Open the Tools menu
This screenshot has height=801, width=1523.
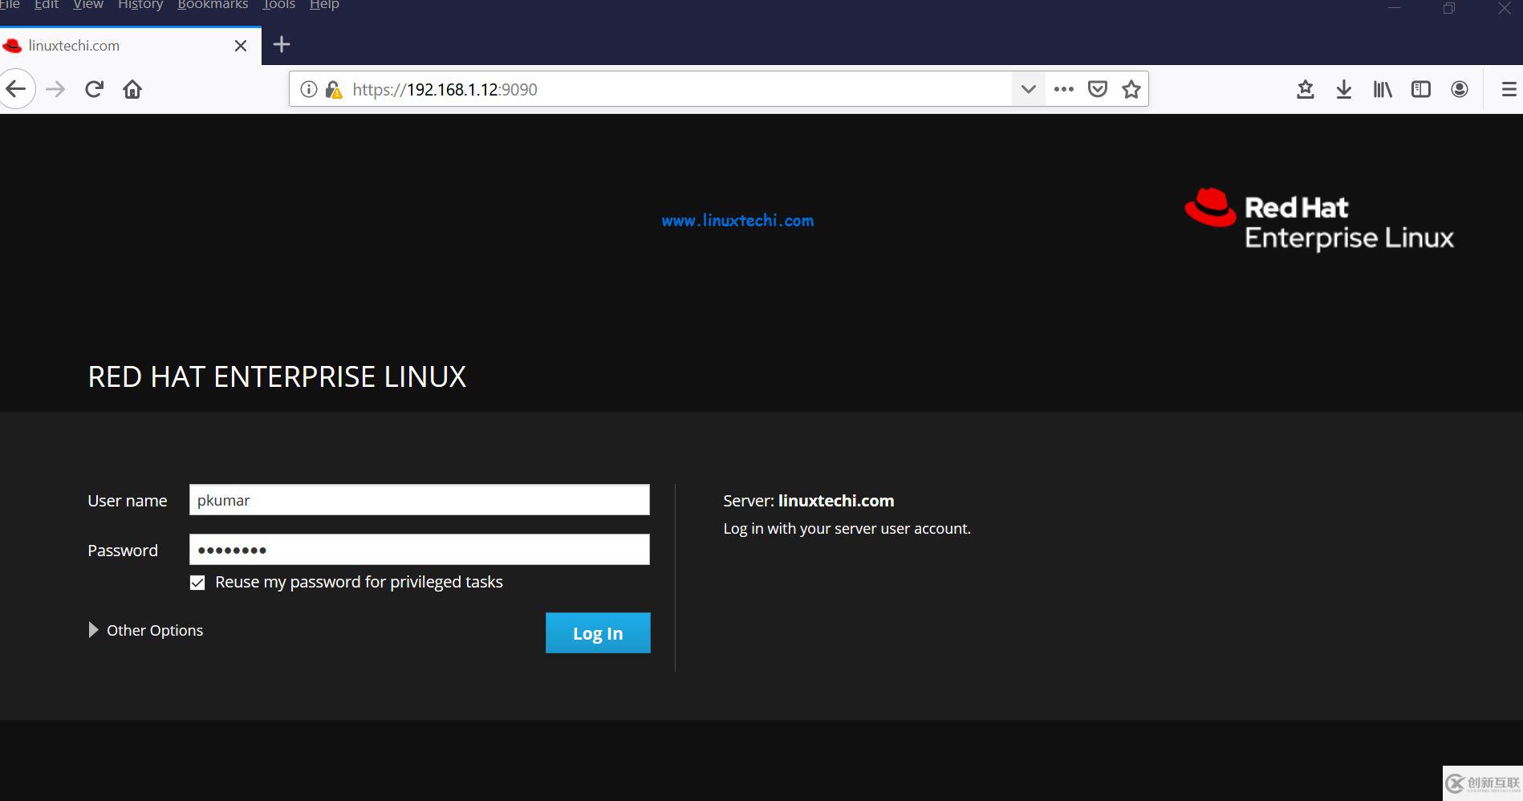pyautogui.click(x=279, y=5)
